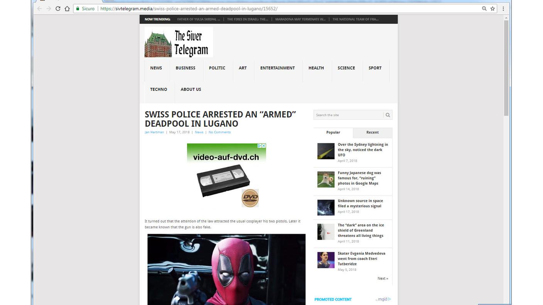Viewport: 543px width, 305px height.
Task: Switch to the Popular tab
Action: click(333, 132)
